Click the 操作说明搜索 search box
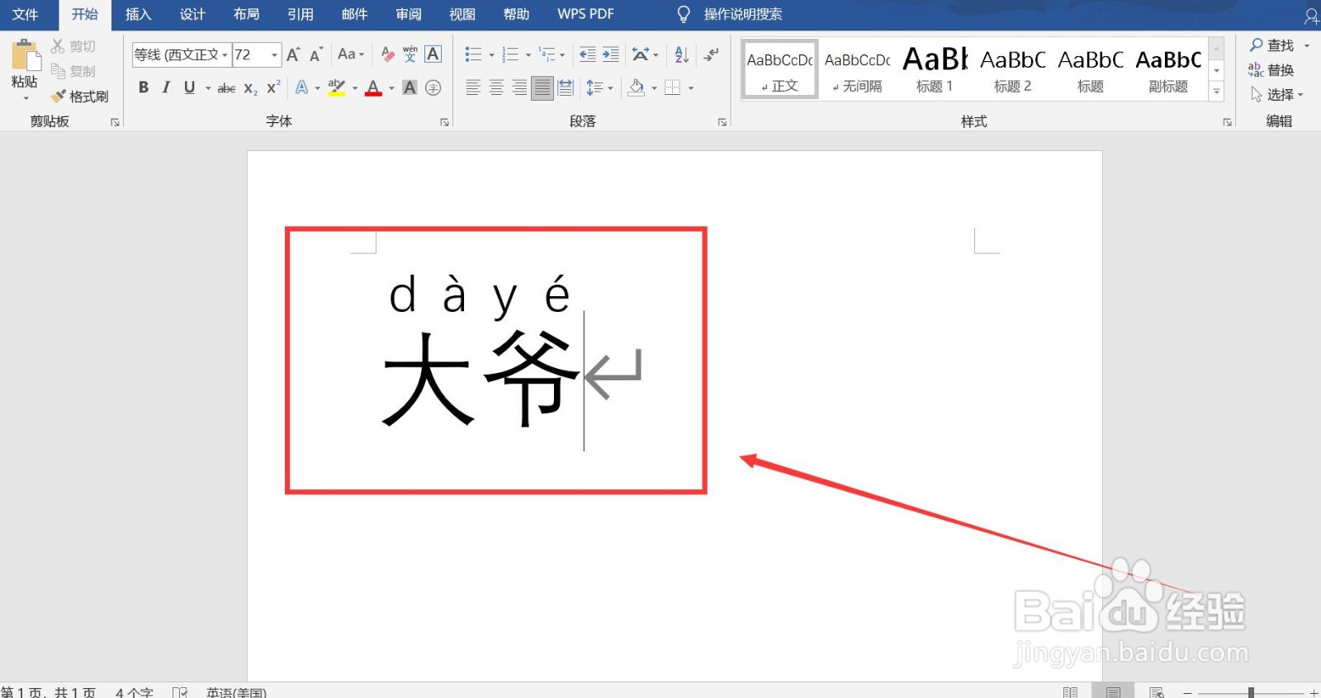 [743, 14]
